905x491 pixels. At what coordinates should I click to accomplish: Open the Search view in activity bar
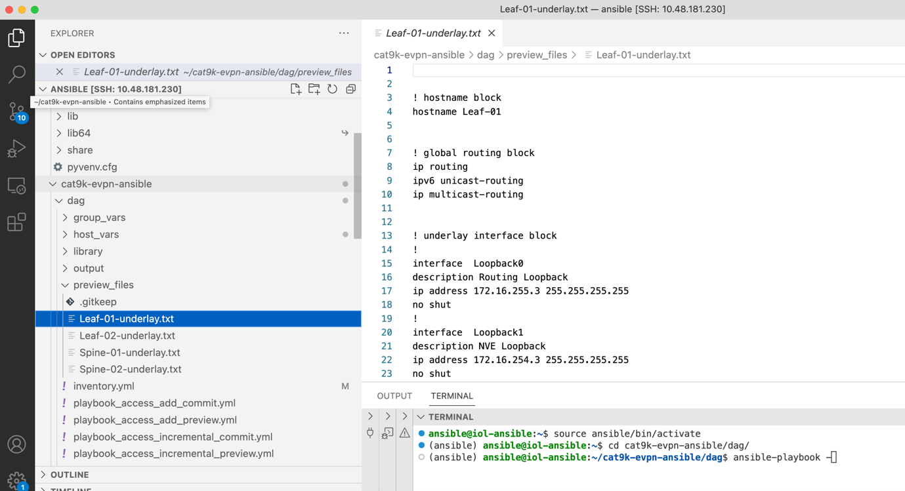pyautogui.click(x=16, y=74)
